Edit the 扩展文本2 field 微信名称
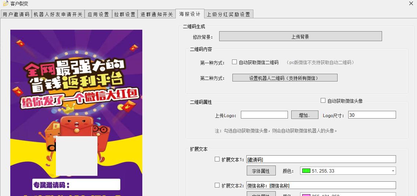Image resolution: width=417 pixels, height=196 pixels. point(321,185)
